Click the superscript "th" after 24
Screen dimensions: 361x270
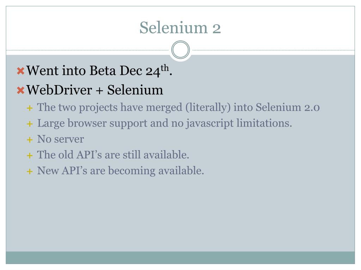tap(166, 68)
